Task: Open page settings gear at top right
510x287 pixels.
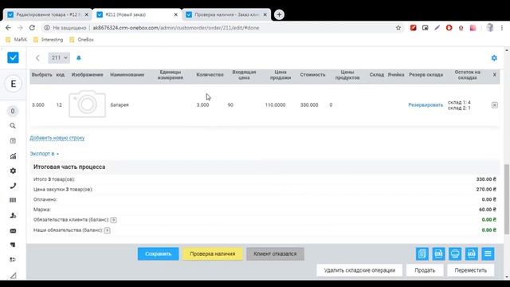Action: tap(494, 58)
